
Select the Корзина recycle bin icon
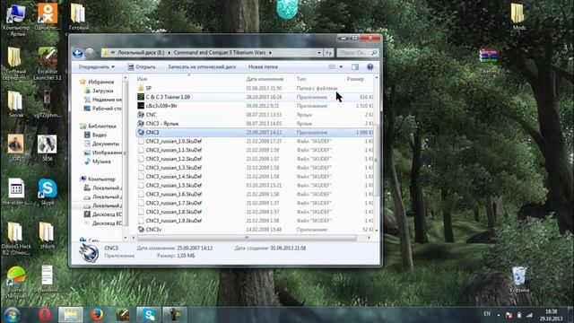pos(519,279)
